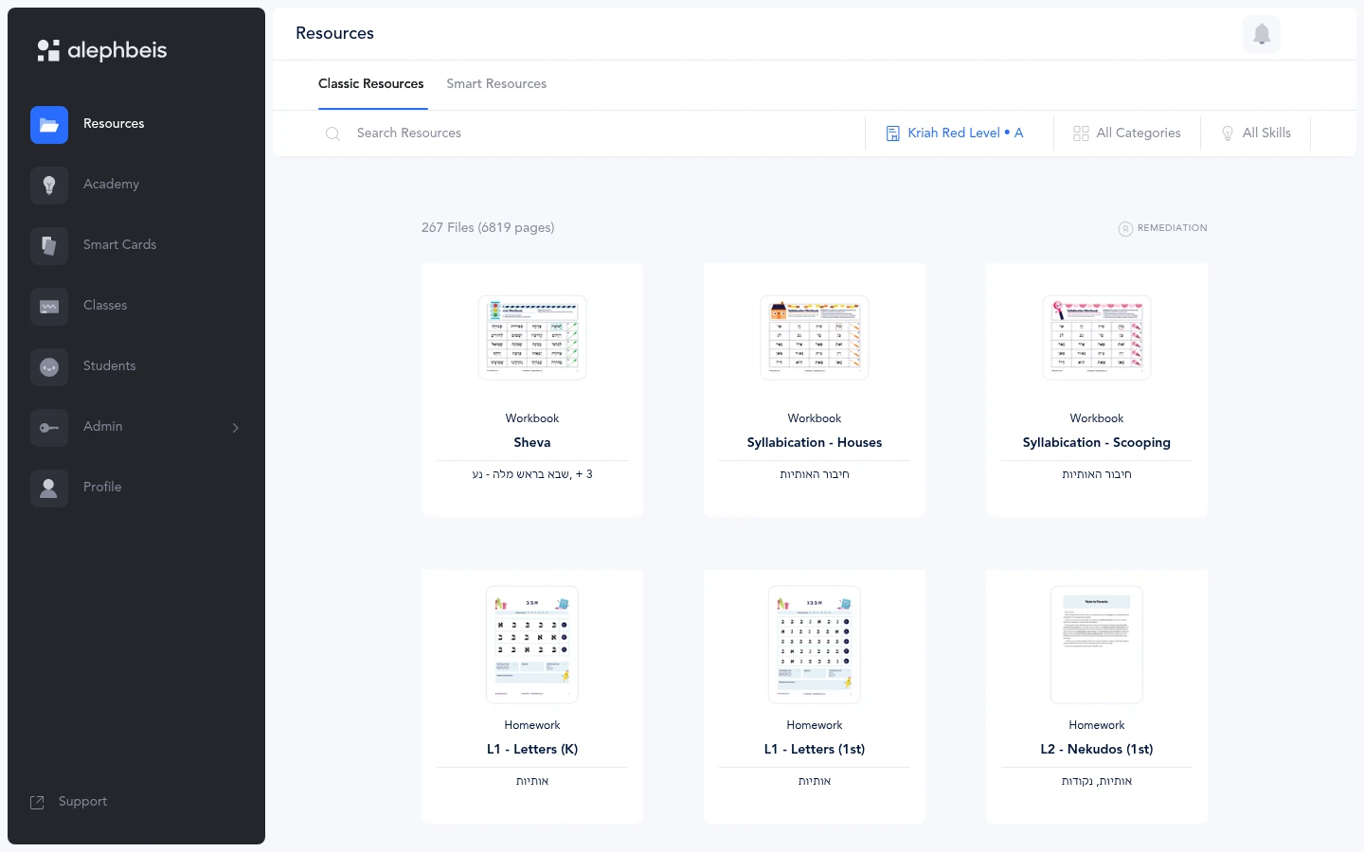Viewport: 1364px width, 852px height.
Task: Open the Syllabication - Houses thumbnail
Action: click(x=815, y=338)
